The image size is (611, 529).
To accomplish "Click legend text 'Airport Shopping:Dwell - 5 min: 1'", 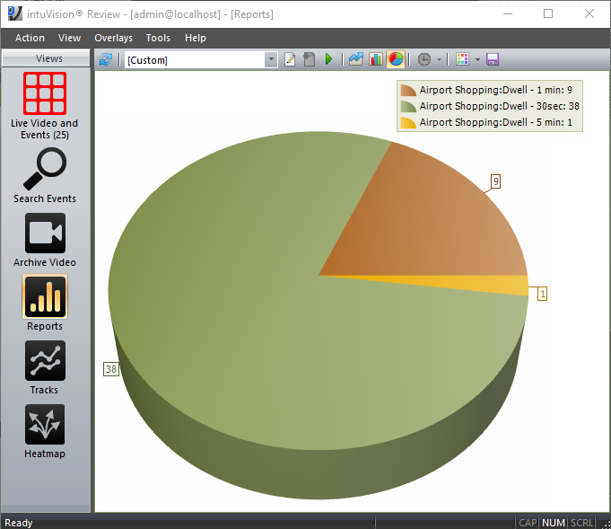I will click(495, 122).
